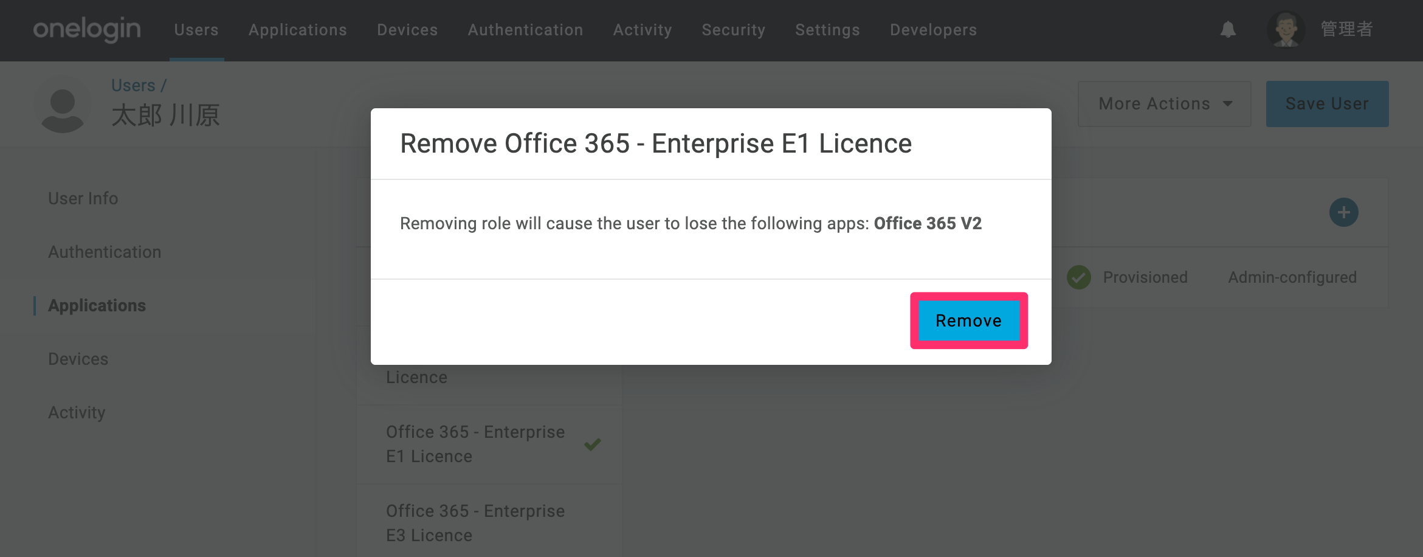Select Authentication in the user sidebar
This screenshot has width=1423, height=557.
pos(105,252)
